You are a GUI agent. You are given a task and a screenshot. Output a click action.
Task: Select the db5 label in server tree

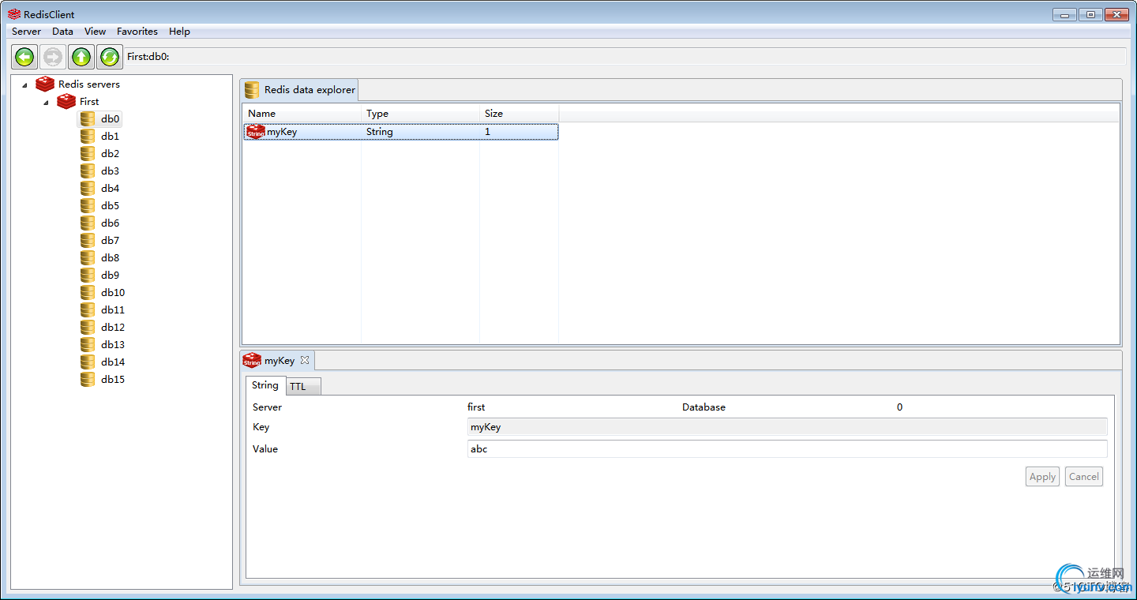[x=111, y=206]
